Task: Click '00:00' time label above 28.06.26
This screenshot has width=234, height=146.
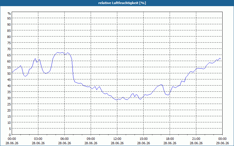Action: point(12,139)
